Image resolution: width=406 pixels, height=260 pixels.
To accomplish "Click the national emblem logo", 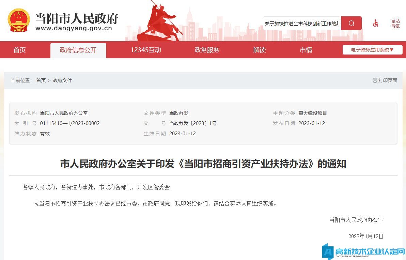I will (x=19, y=20).
